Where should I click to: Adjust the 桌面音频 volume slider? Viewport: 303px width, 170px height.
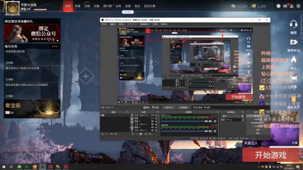[184, 131]
